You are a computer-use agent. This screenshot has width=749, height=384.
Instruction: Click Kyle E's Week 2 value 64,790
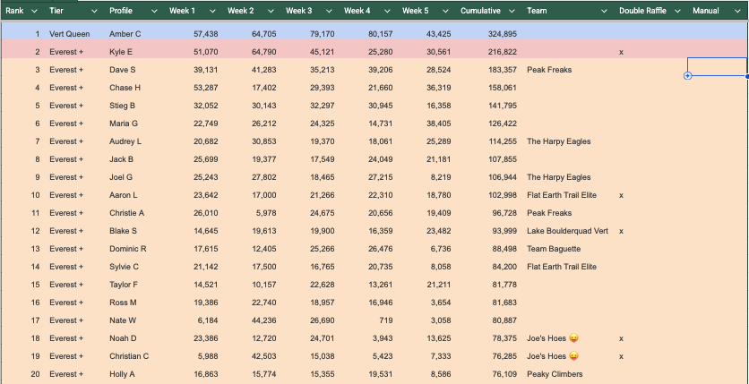pos(263,52)
